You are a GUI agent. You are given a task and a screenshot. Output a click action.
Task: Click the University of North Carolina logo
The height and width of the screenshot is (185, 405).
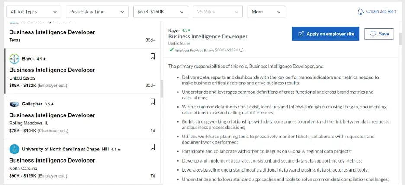[14, 149]
